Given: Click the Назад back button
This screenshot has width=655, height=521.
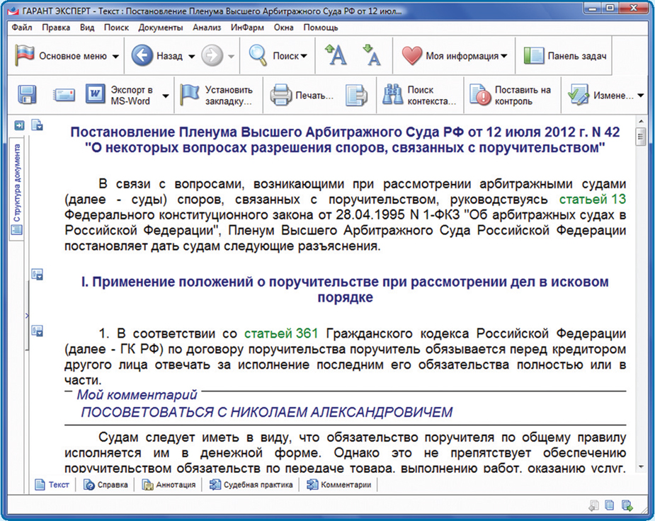Looking at the screenshot, I should pos(157,56).
